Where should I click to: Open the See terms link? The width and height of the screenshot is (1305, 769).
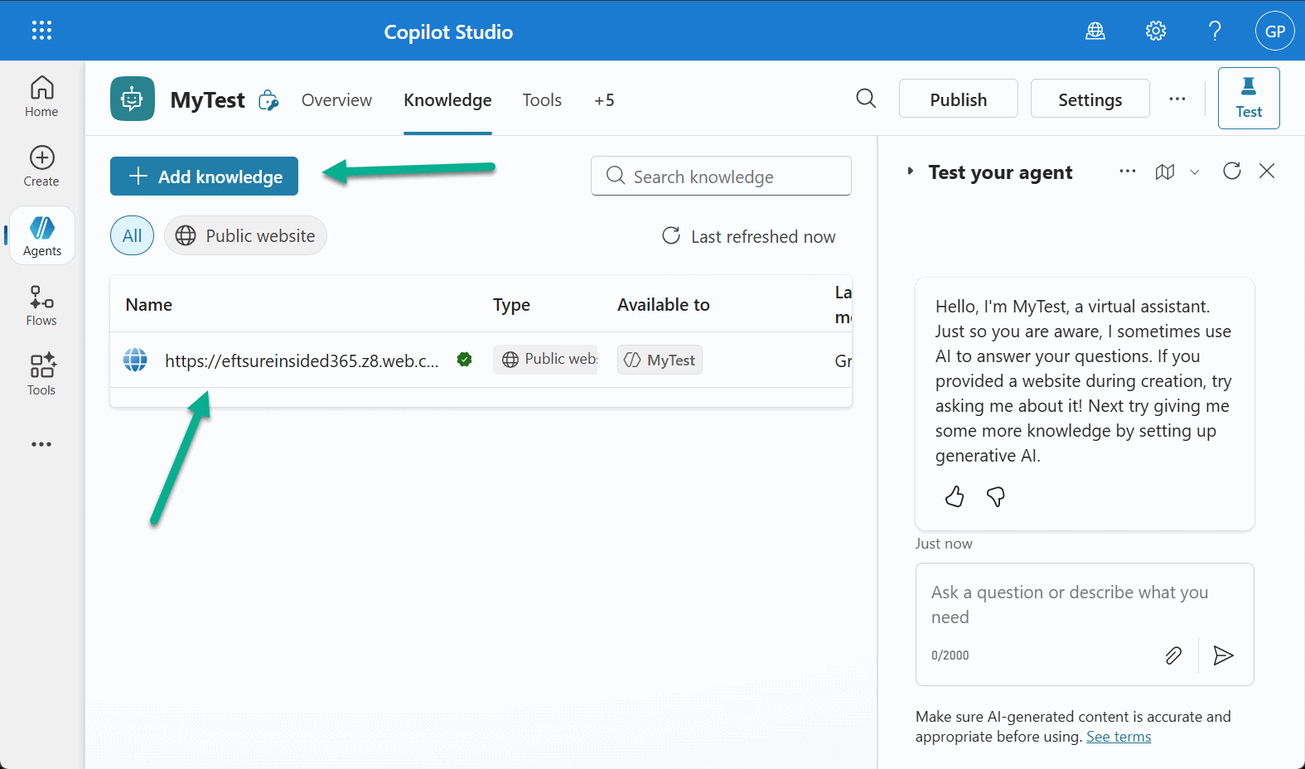click(x=1119, y=737)
